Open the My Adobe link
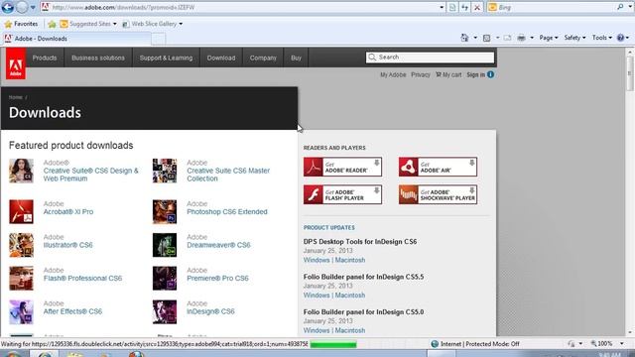 (393, 75)
